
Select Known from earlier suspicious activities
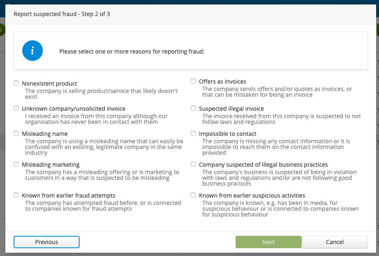click(193, 195)
